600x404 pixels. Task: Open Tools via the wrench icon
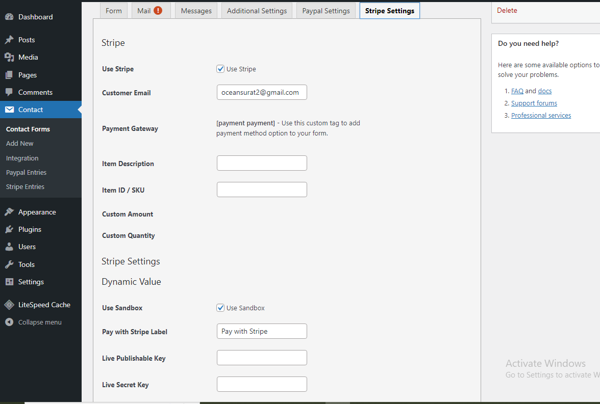coord(10,264)
